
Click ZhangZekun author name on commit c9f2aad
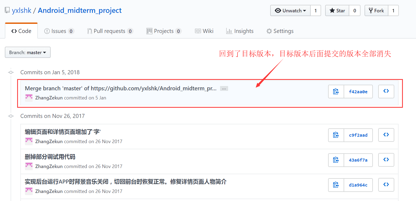coord(49,141)
